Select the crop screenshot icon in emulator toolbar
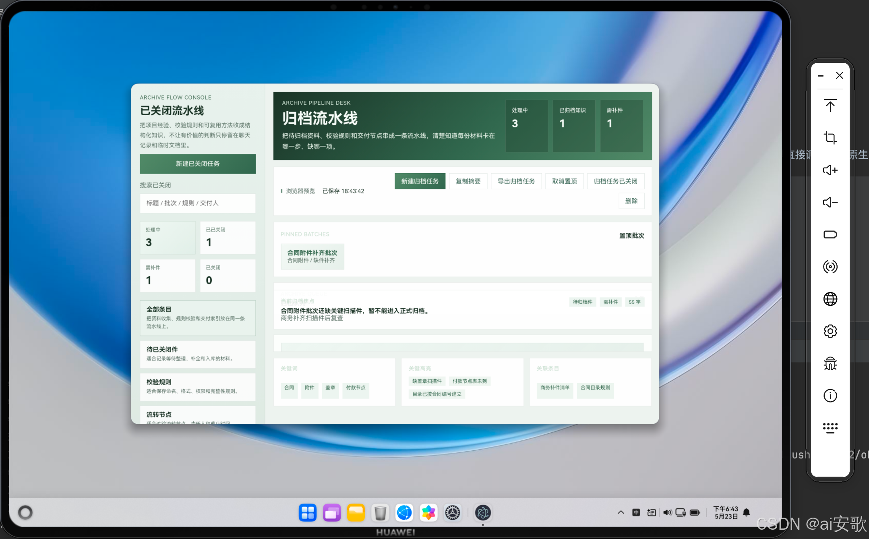869x539 pixels. tap(830, 138)
